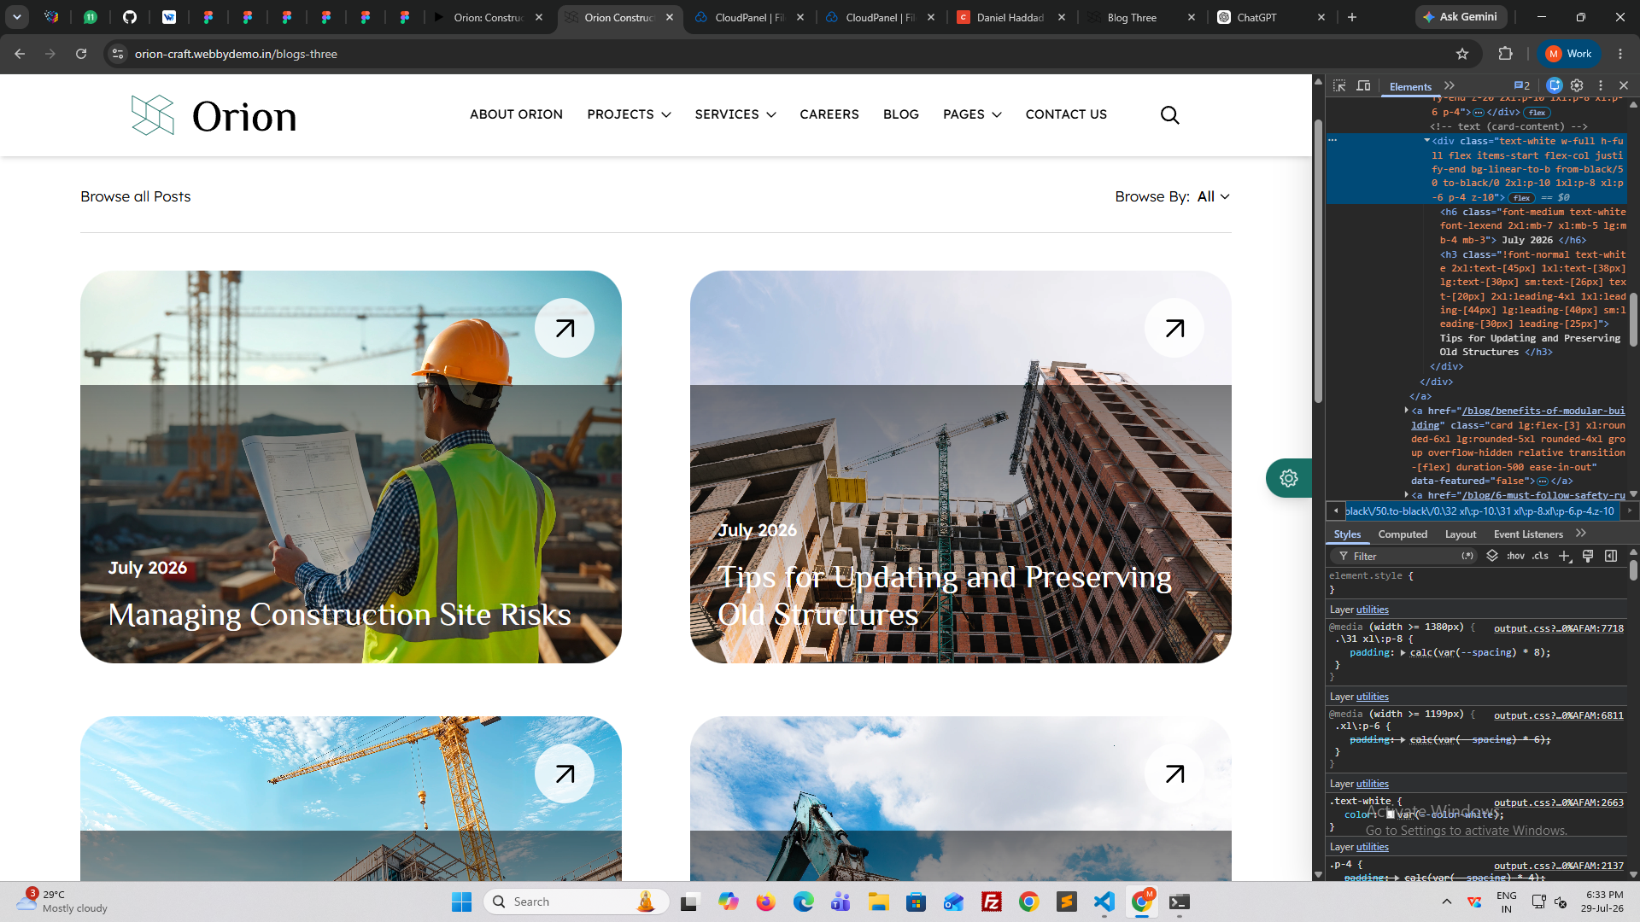Click the Ask Gemini button

click(1461, 17)
